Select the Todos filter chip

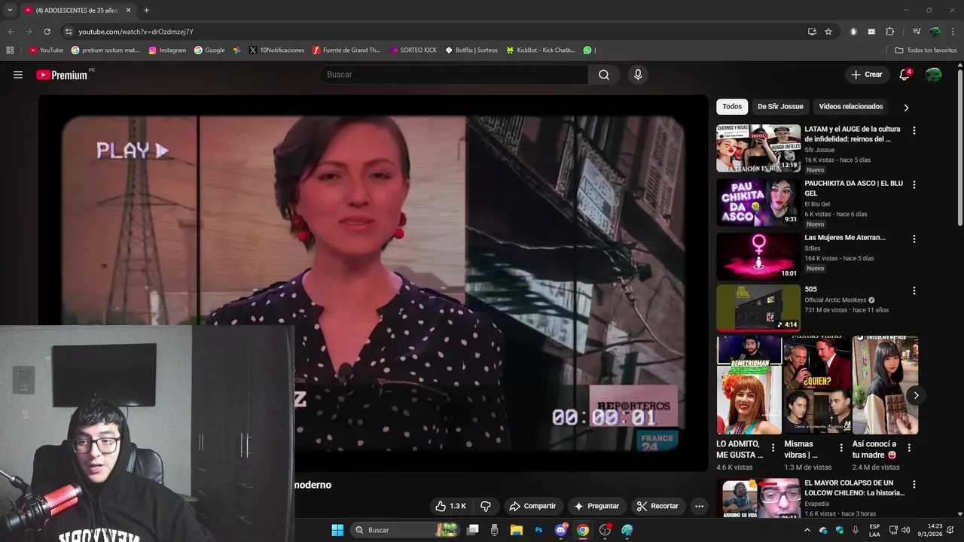point(732,107)
